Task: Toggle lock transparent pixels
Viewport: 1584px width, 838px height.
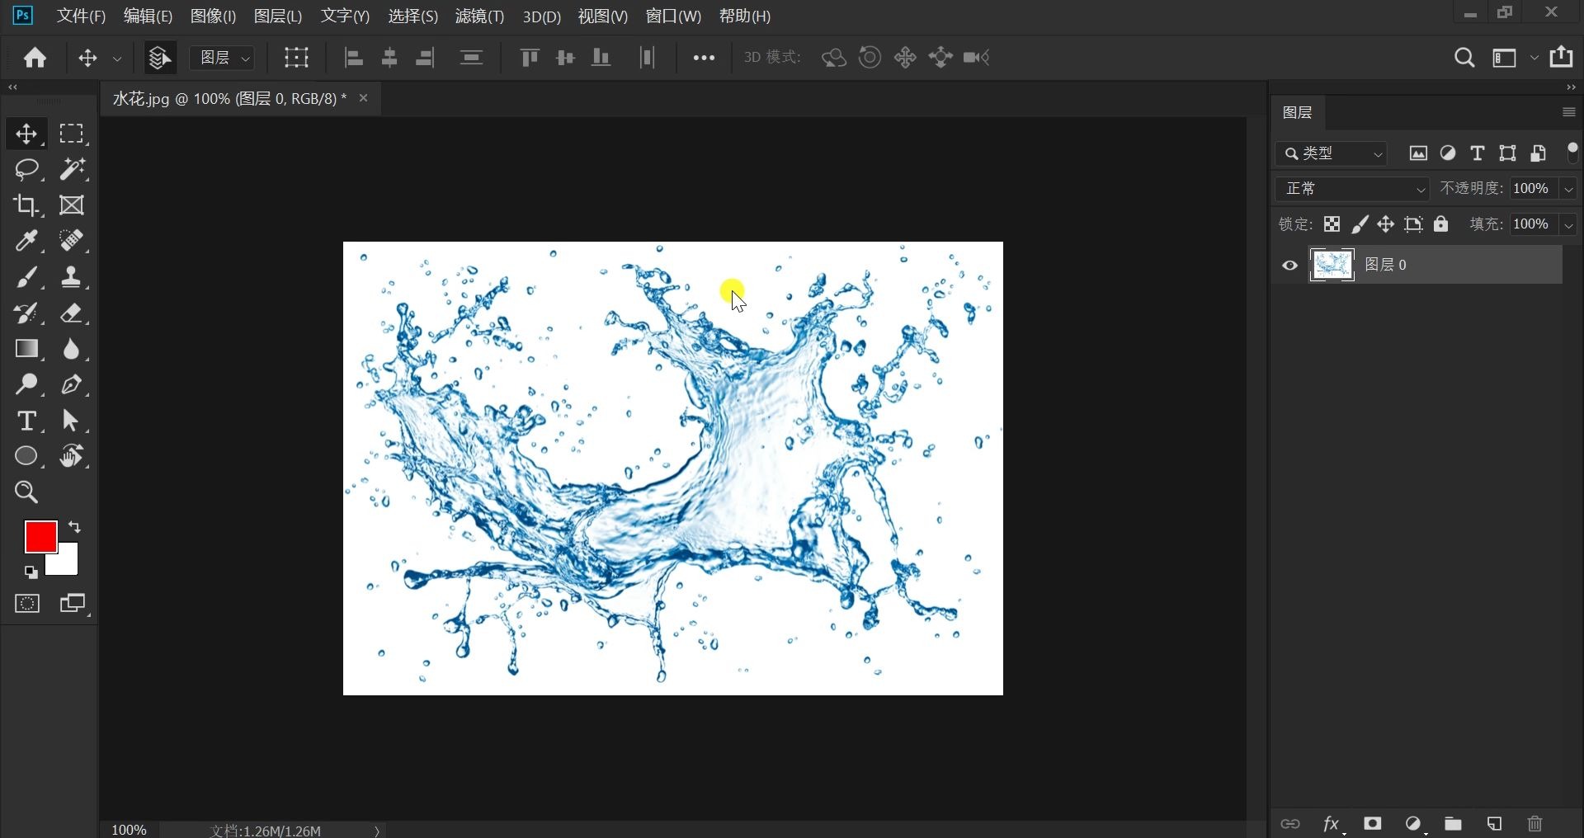Action: (x=1332, y=224)
